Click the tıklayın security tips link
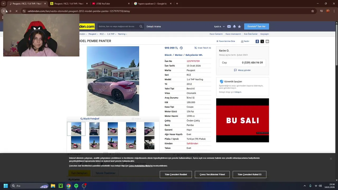 click(238, 92)
